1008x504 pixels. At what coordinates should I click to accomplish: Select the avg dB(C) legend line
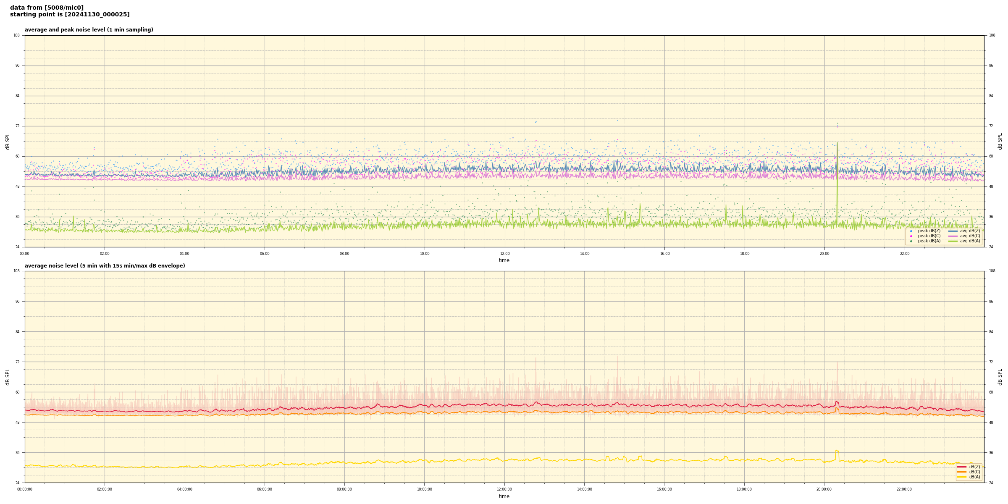(x=953, y=236)
